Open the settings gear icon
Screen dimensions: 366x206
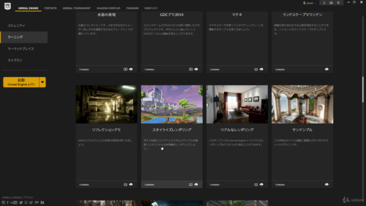pyautogui.click(x=338, y=3)
